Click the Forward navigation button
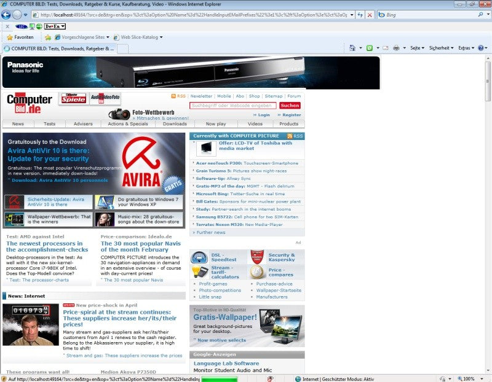Screen dimensions: 492x382 pos(17,14)
